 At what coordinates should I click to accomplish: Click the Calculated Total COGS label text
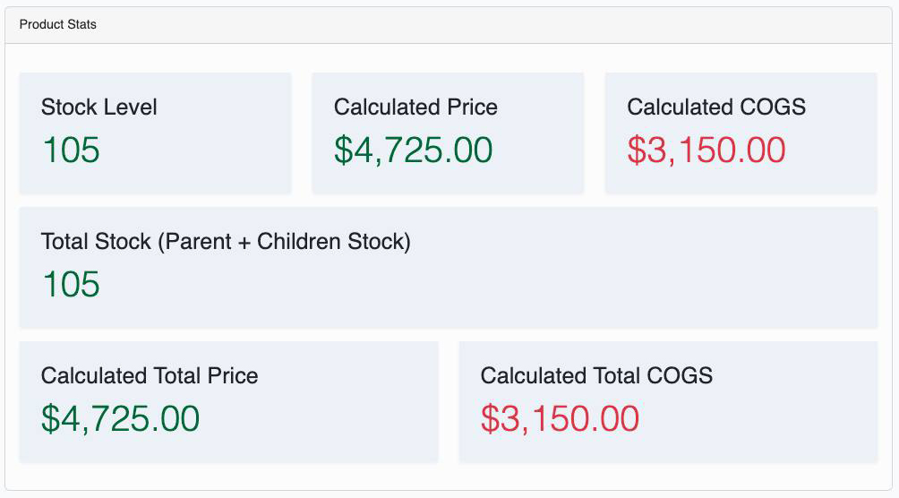[x=596, y=376]
